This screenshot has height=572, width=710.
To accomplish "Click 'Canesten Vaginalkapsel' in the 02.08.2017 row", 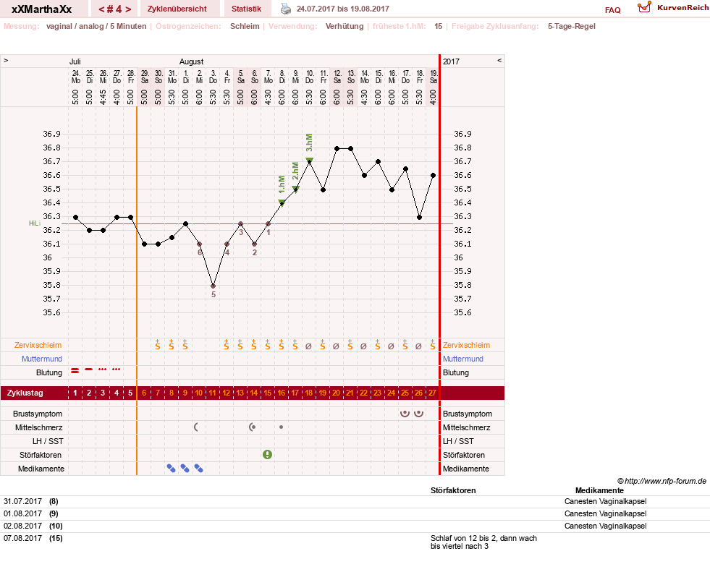I will 605,526.
